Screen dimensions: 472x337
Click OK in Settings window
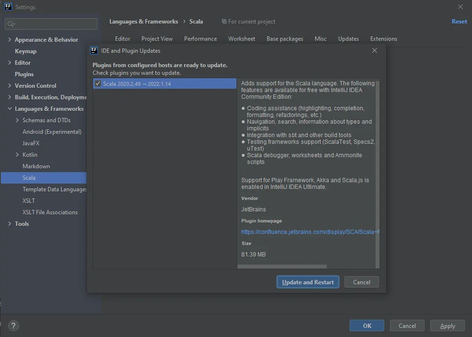pyautogui.click(x=367, y=325)
